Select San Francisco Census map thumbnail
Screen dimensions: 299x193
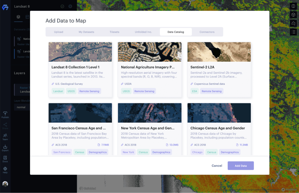(80, 113)
